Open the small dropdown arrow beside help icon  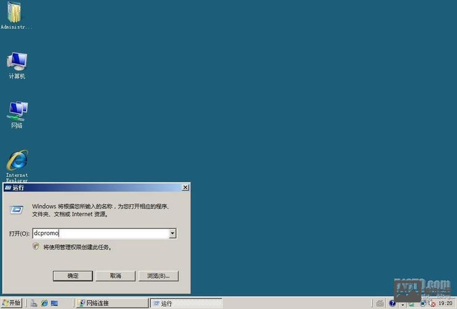pos(402,304)
